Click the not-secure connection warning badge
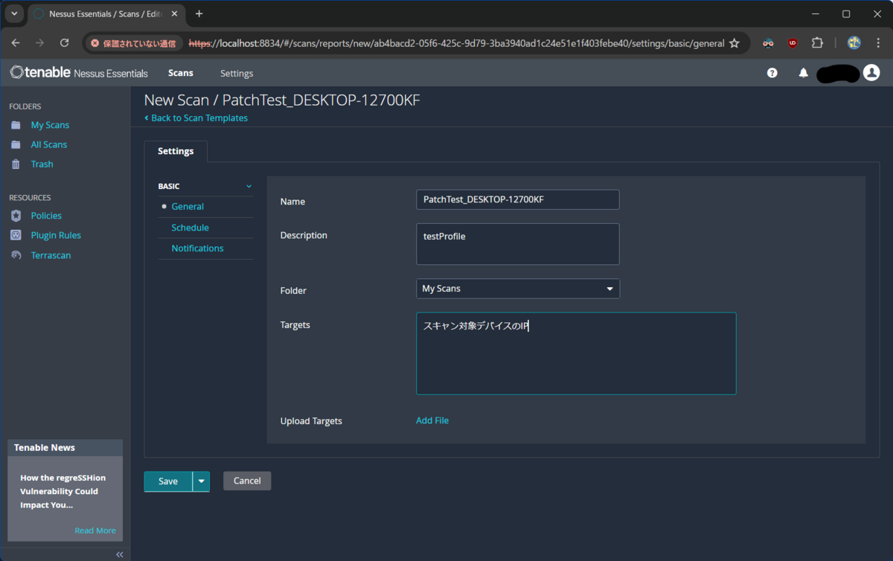 (133, 43)
